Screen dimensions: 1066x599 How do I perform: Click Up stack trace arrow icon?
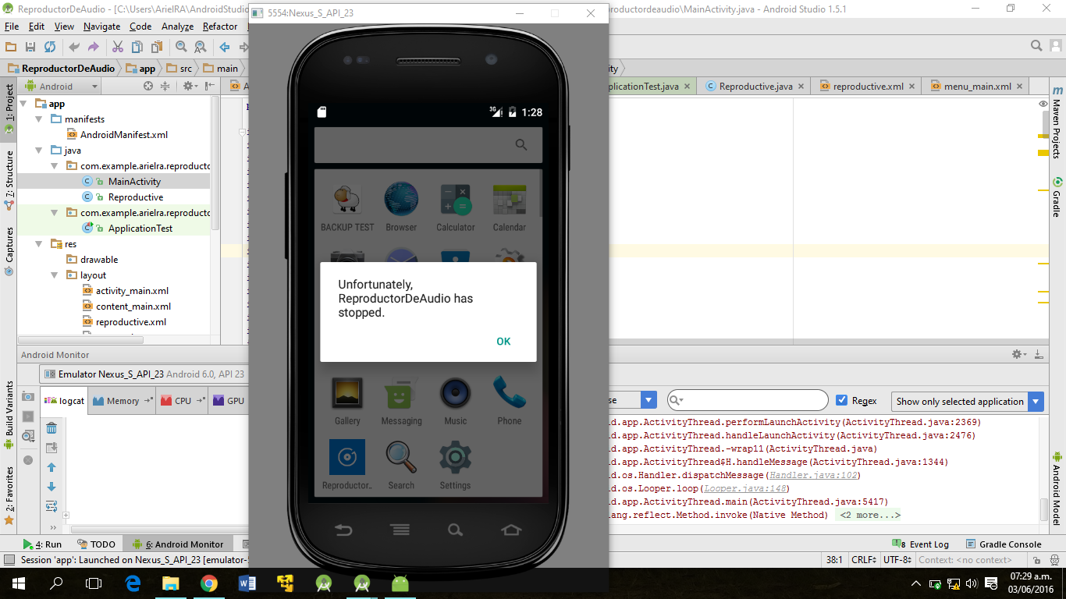(52, 467)
